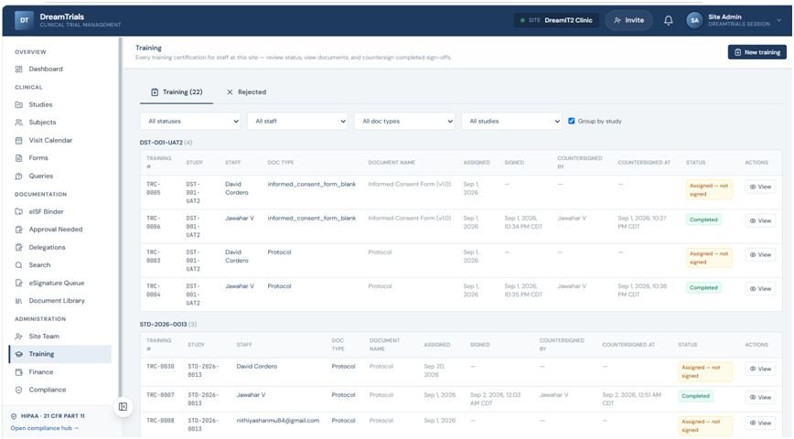Click the person icon in Invite button
Screen dimensions: 794x439
coord(617,20)
